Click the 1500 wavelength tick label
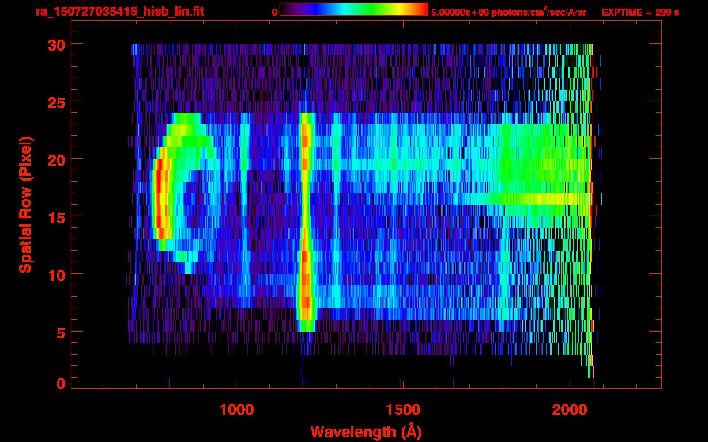 403,410
